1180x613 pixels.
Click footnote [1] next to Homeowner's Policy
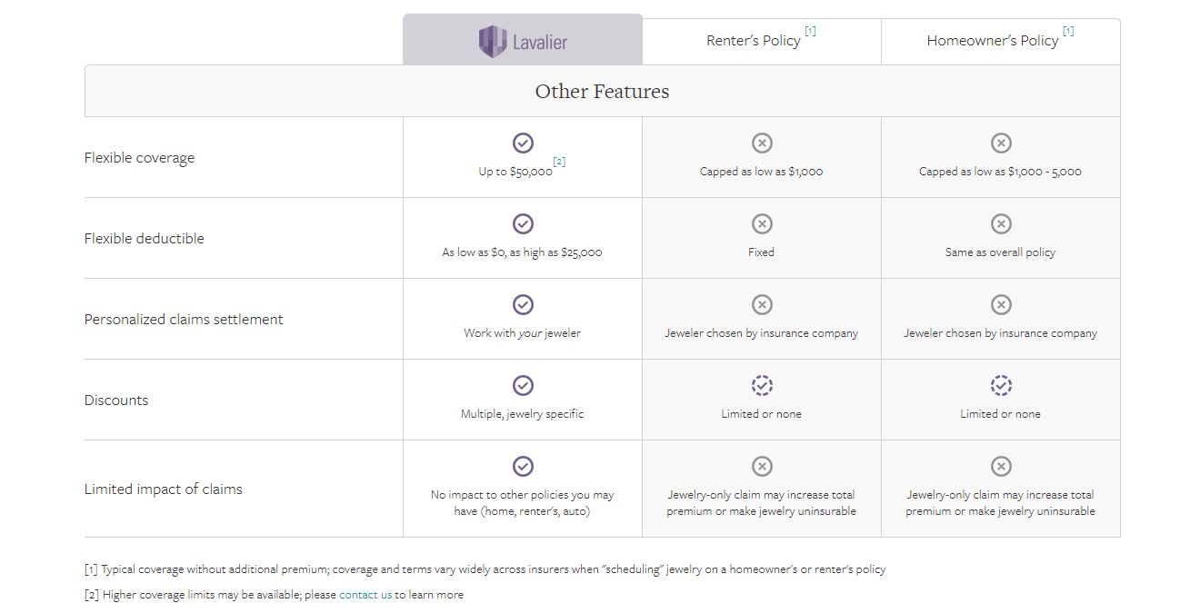point(1068,31)
